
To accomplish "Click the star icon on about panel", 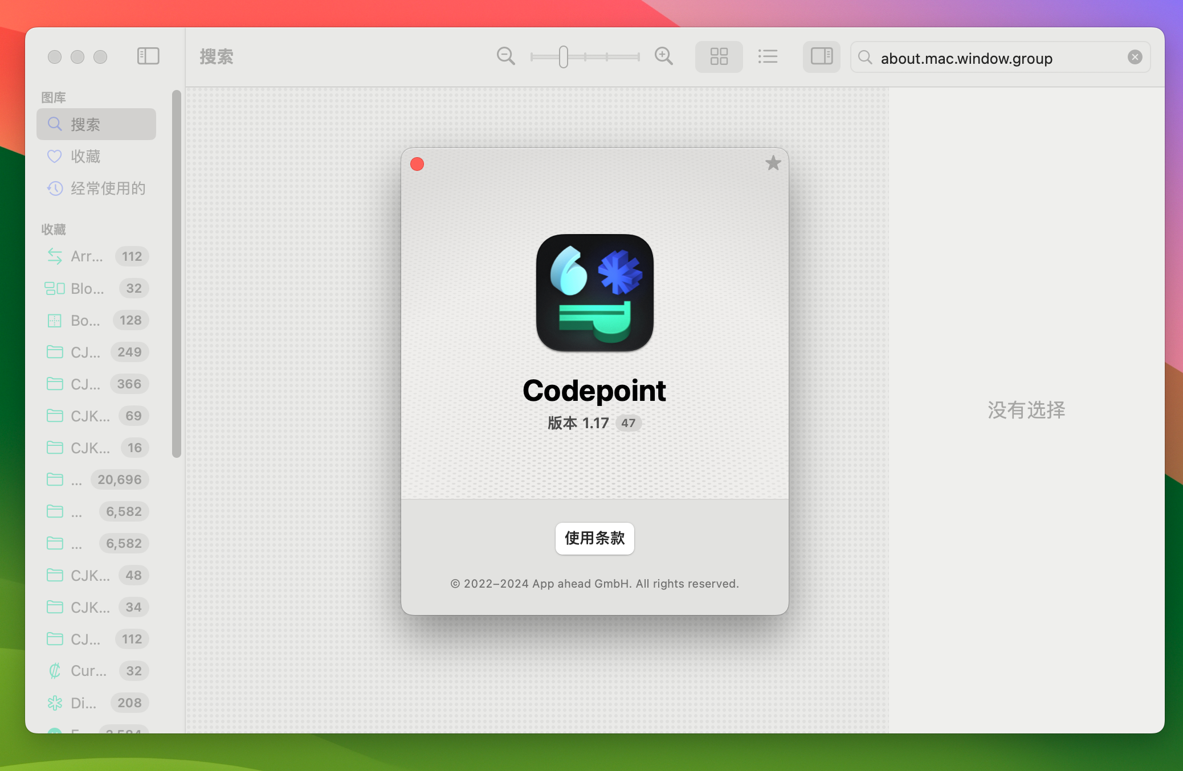I will tap(773, 163).
